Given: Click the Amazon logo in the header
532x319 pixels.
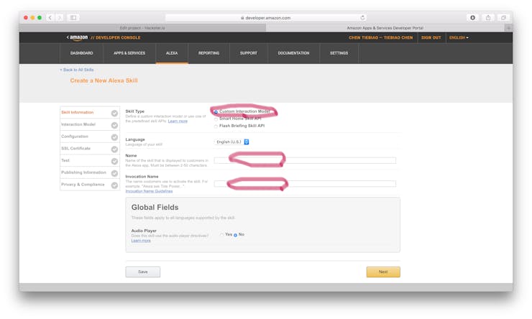Looking at the screenshot, I should (78, 37).
